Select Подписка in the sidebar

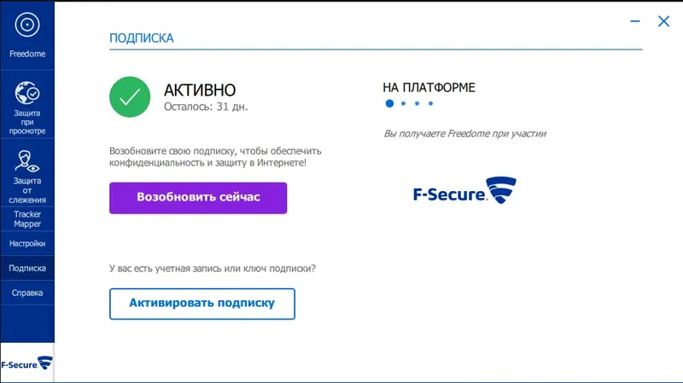(x=27, y=268)
